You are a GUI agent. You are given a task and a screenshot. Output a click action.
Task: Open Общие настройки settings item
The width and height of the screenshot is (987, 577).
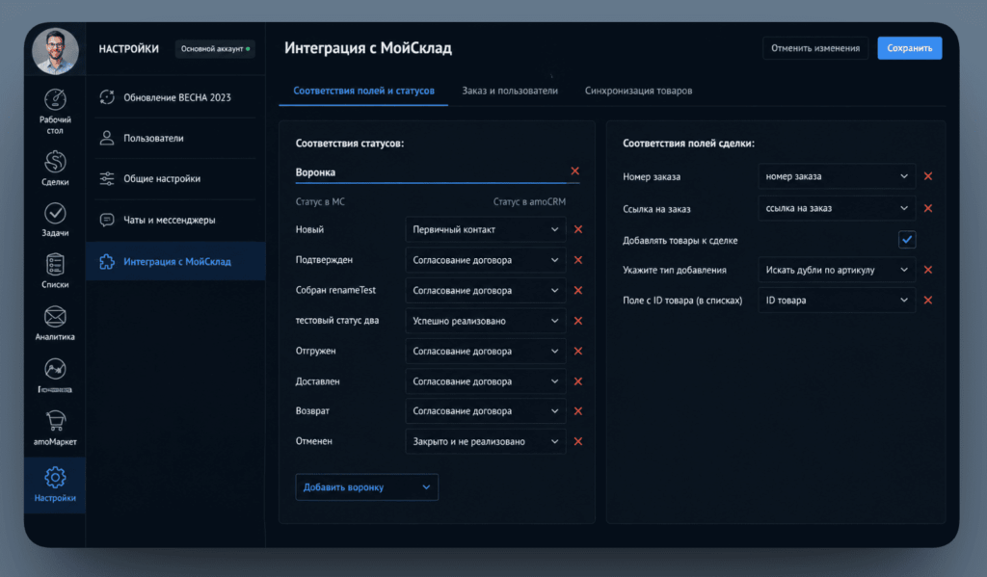[175, 179]
